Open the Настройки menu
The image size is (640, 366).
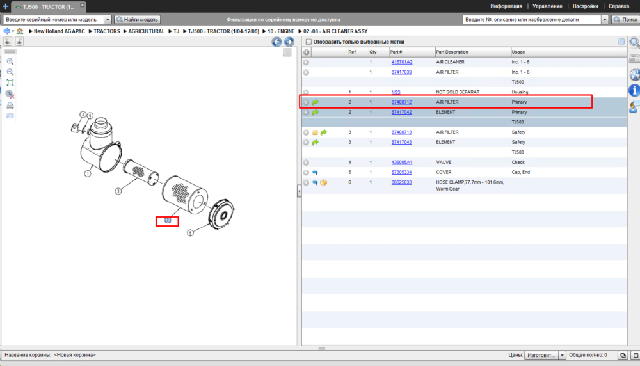pyautogui.click(x=586, y=6)
